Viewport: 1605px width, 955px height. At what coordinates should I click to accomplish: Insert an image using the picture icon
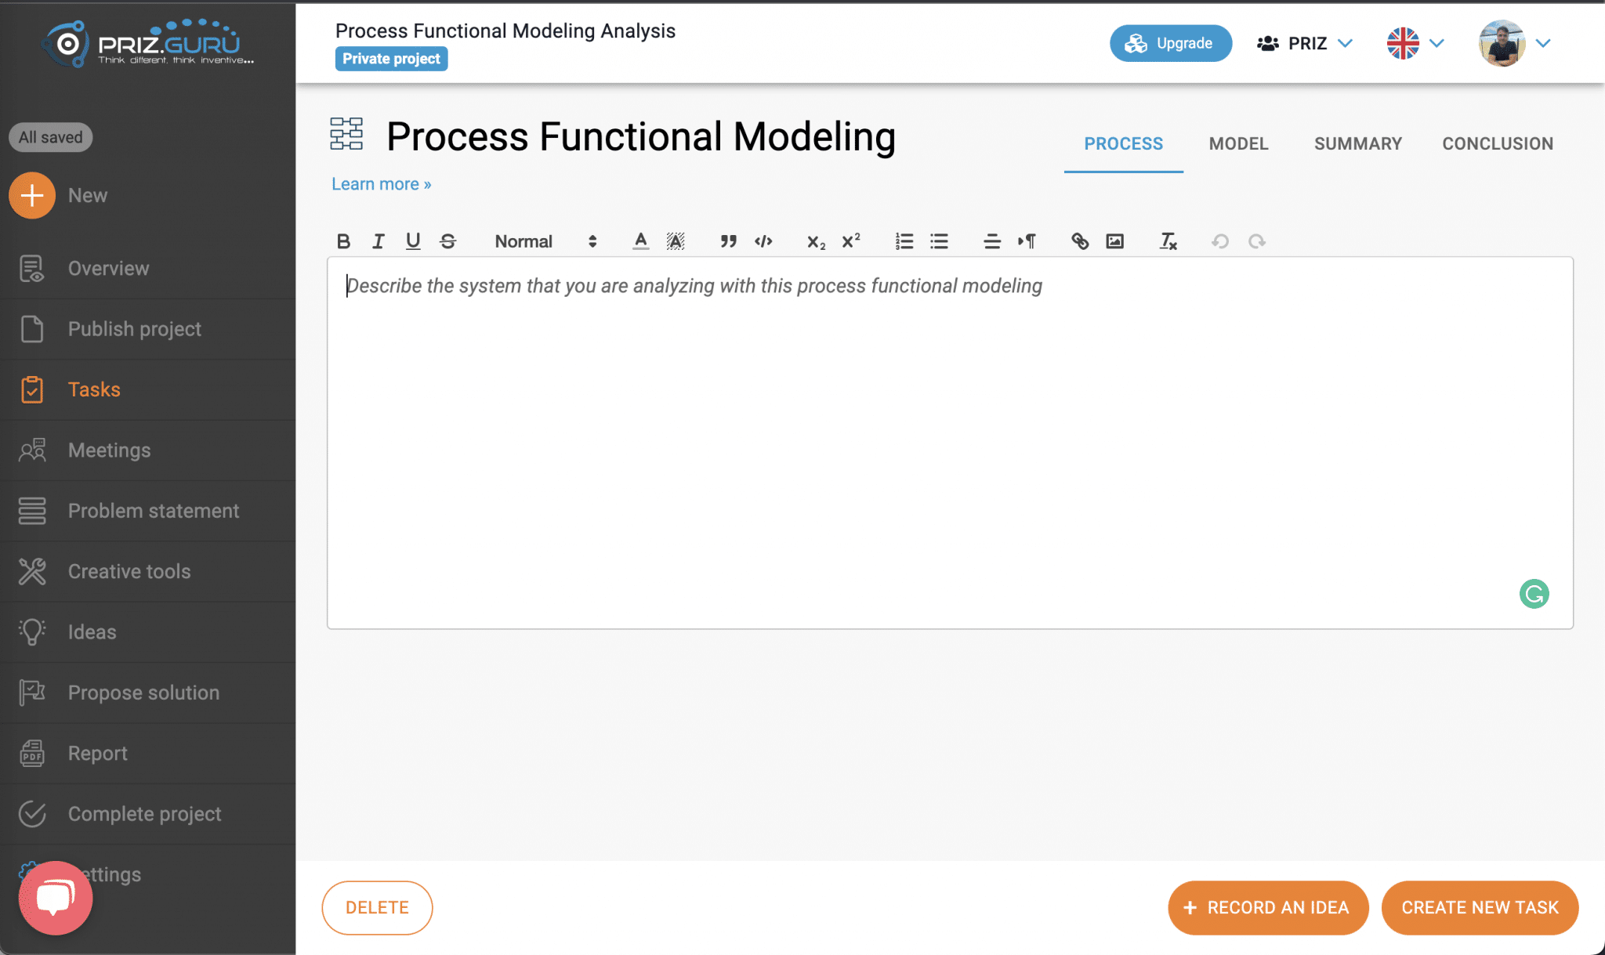pos(1115,241)
